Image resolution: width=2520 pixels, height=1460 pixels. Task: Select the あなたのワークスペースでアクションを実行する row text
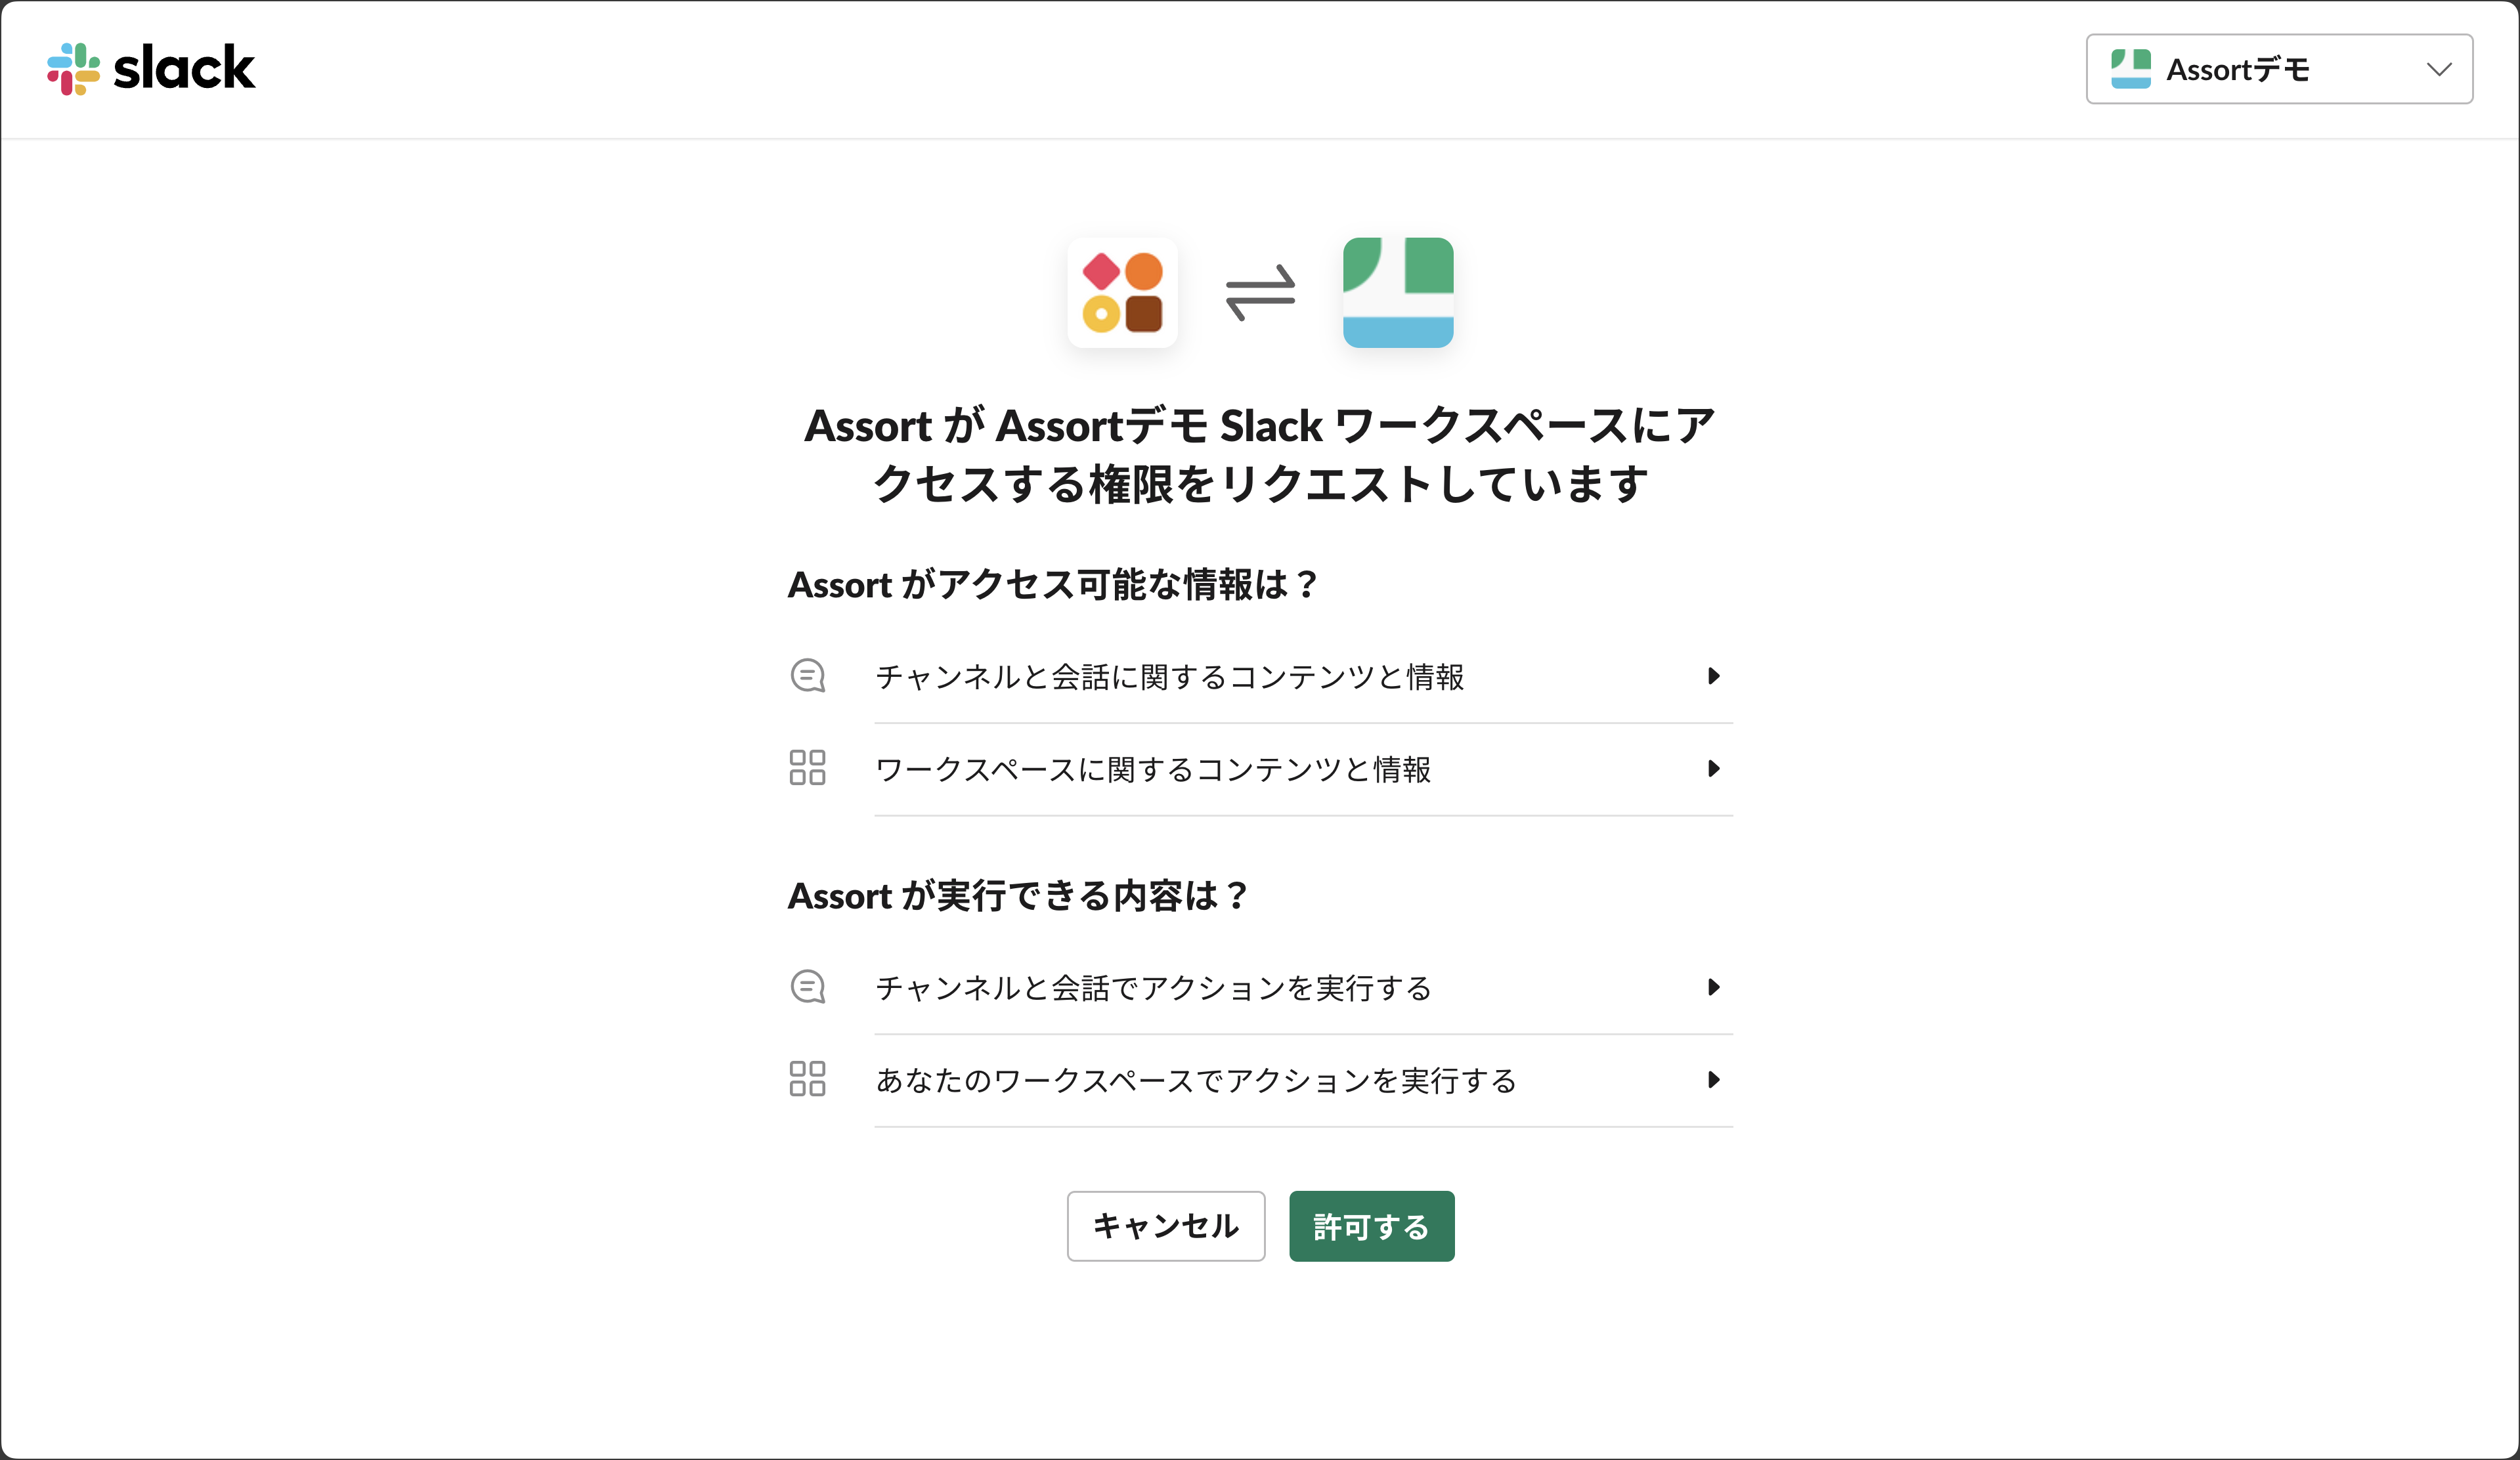(x=1195, y=1080)
